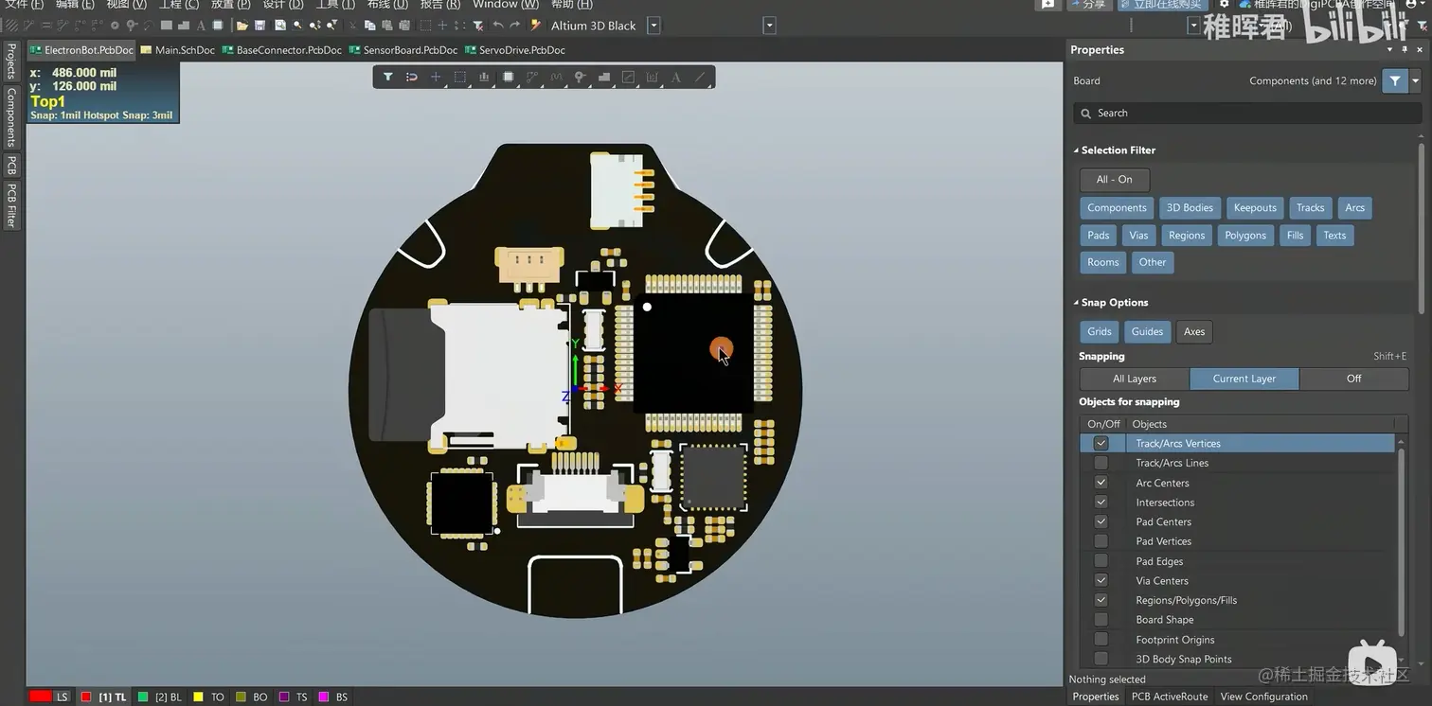Select the place via icon in floating toolbar
Image resolution: width=1432 pixels, height=706 pixels.
click(580, 77)
